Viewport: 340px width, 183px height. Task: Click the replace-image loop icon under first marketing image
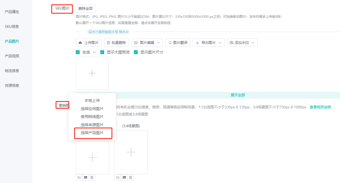(79, 177)
